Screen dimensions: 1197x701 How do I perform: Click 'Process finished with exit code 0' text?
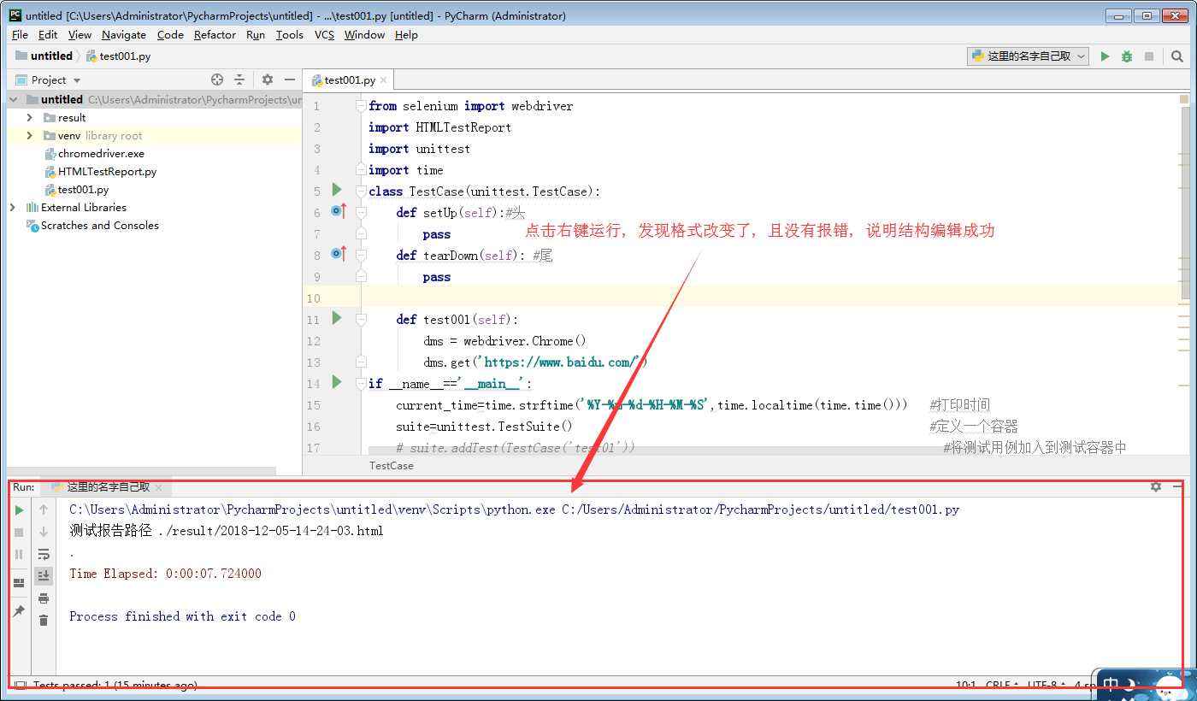pos(182,616)
